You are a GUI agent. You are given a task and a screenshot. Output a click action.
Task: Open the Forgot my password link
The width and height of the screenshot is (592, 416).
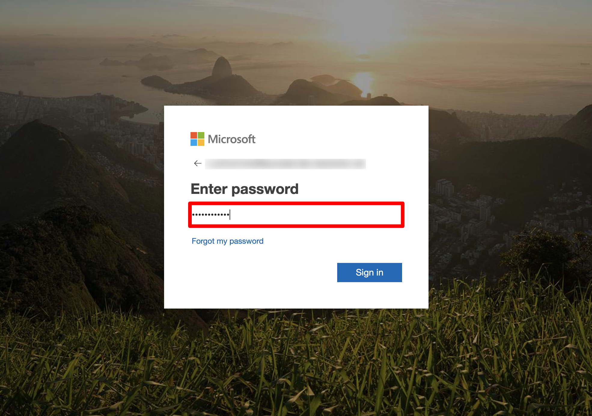point(227,241)
